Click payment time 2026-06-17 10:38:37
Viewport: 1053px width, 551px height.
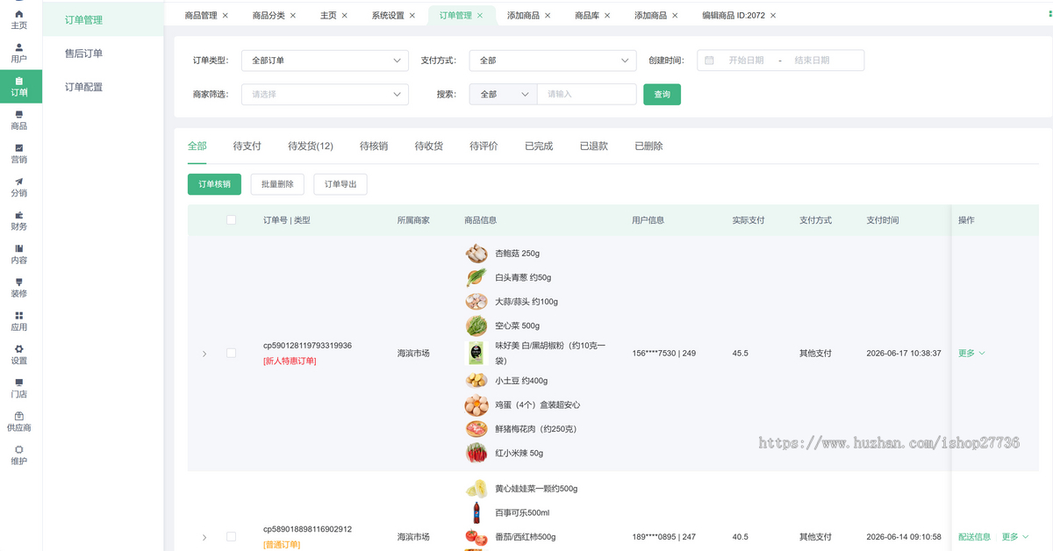click(x=904, y=353)
